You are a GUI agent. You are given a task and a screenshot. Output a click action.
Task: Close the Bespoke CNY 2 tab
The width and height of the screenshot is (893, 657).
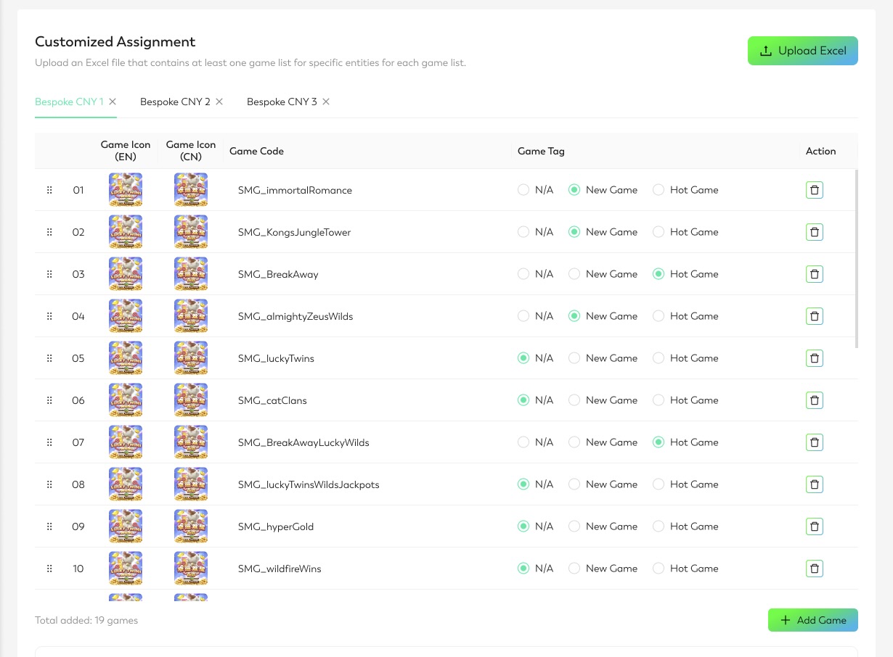pos(219,102)
